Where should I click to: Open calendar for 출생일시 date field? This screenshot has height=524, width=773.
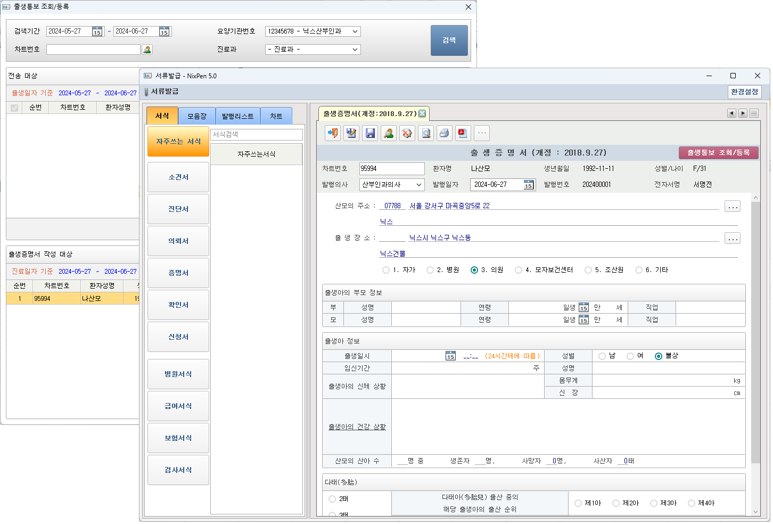(x=450, y=356)
